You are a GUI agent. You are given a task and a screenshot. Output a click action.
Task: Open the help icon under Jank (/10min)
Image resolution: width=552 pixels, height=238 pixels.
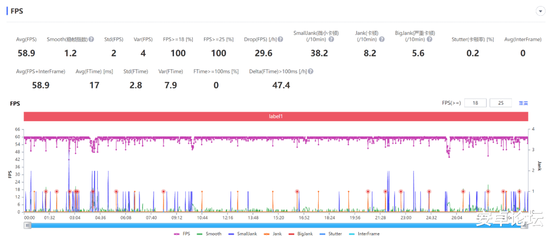point(382,40)
